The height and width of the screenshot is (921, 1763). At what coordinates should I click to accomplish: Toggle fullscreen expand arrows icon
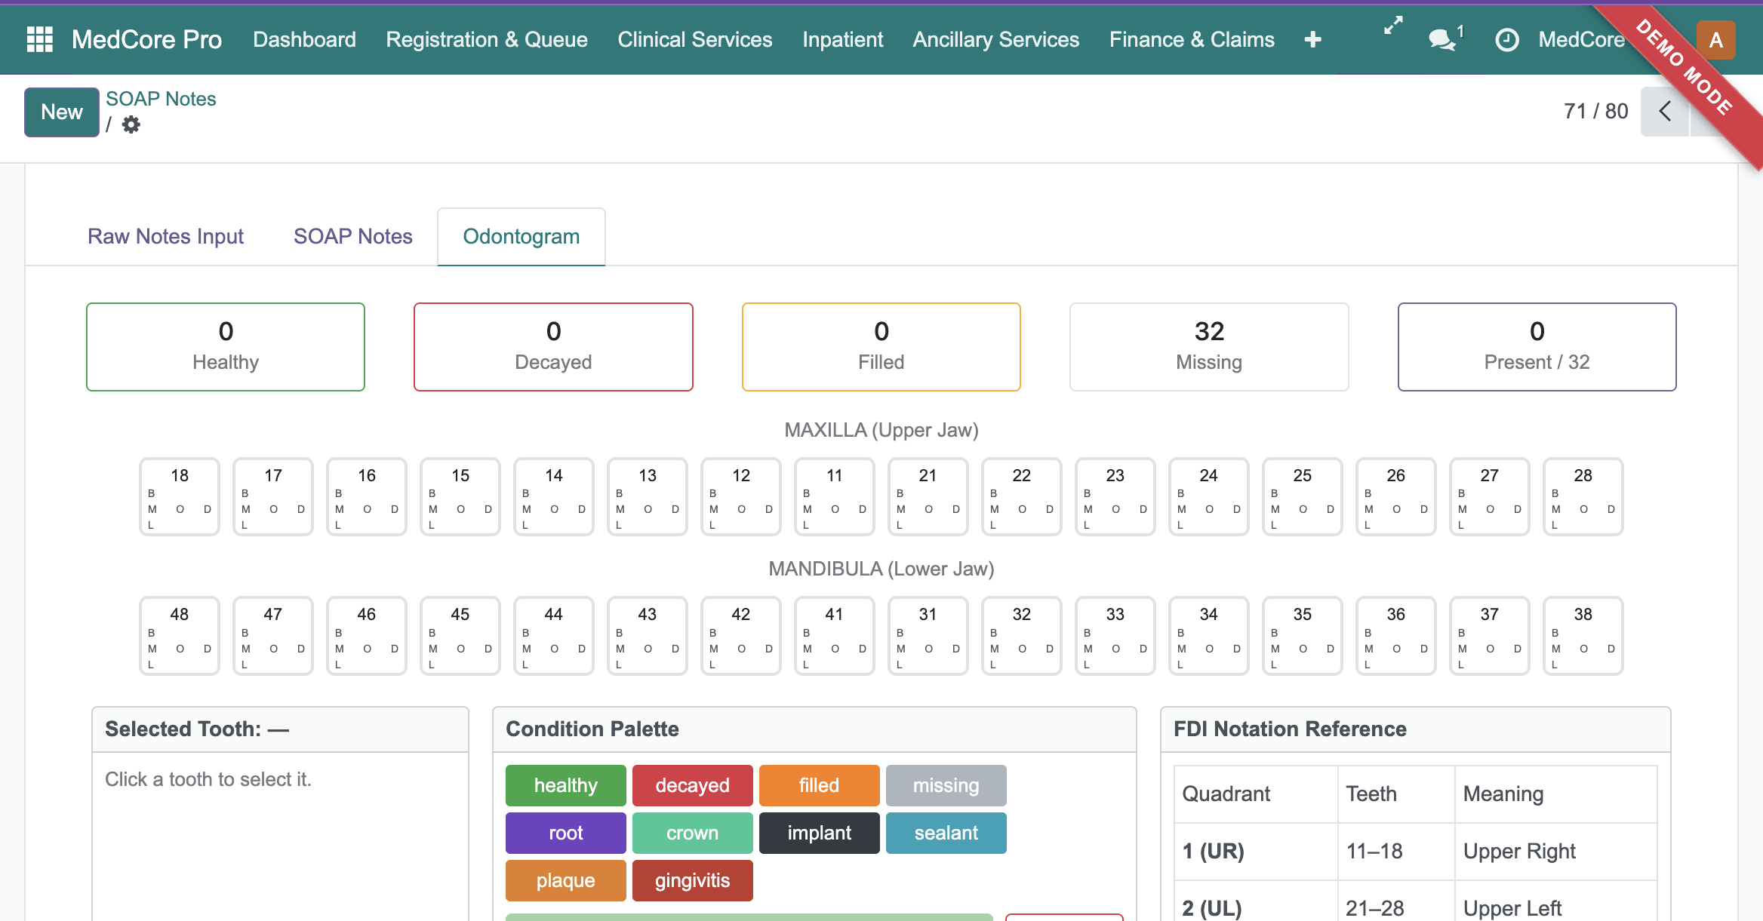pos(1393,26)
